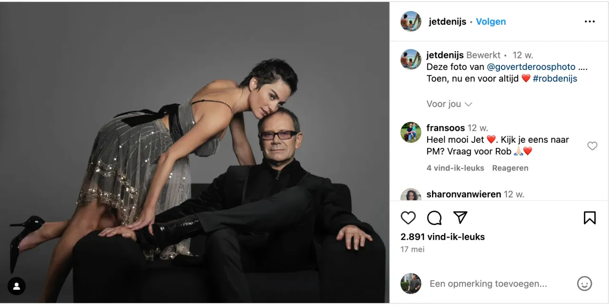Share the post with paper plane icon
The width and height of the screenshot is (609, 305).
coord(460,217)
